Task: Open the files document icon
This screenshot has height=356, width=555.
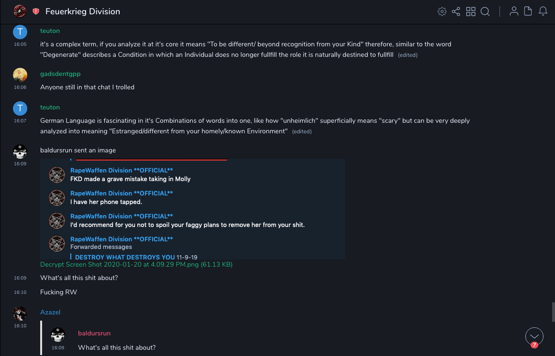Action: (x=528, y=11)
